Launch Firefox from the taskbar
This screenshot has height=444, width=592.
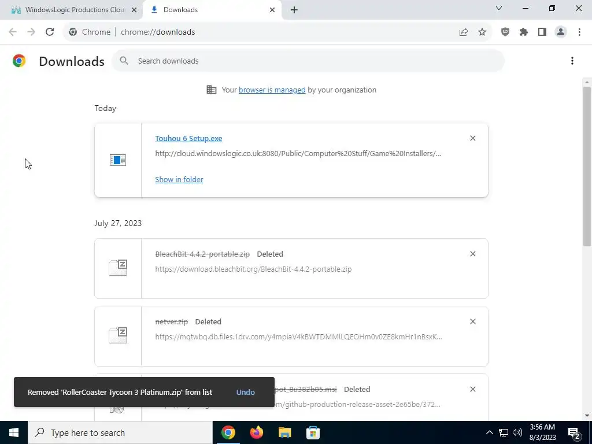coord(257,432)
